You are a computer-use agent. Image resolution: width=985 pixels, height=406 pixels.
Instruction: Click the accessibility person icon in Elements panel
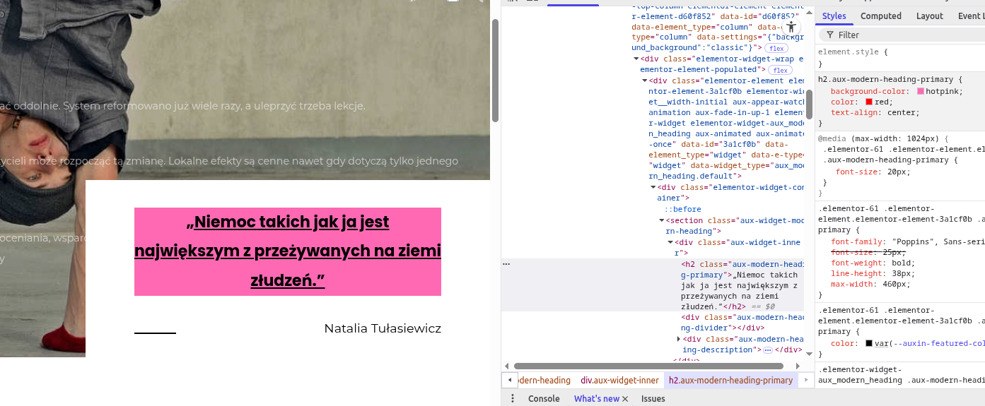tap(791, 25)
